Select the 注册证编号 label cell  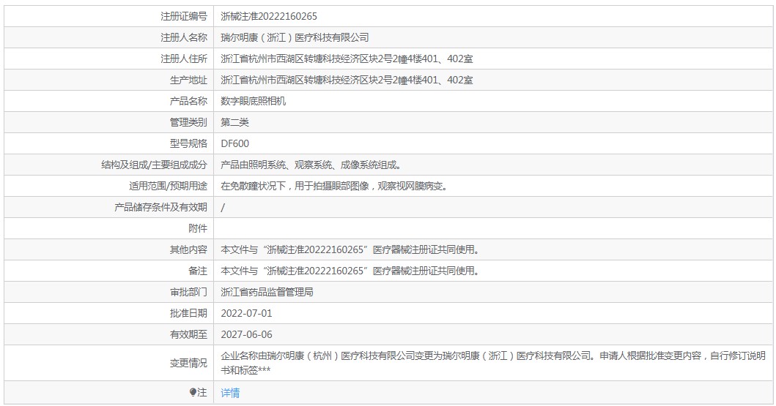pyautogui.click(x=109, y=16)
